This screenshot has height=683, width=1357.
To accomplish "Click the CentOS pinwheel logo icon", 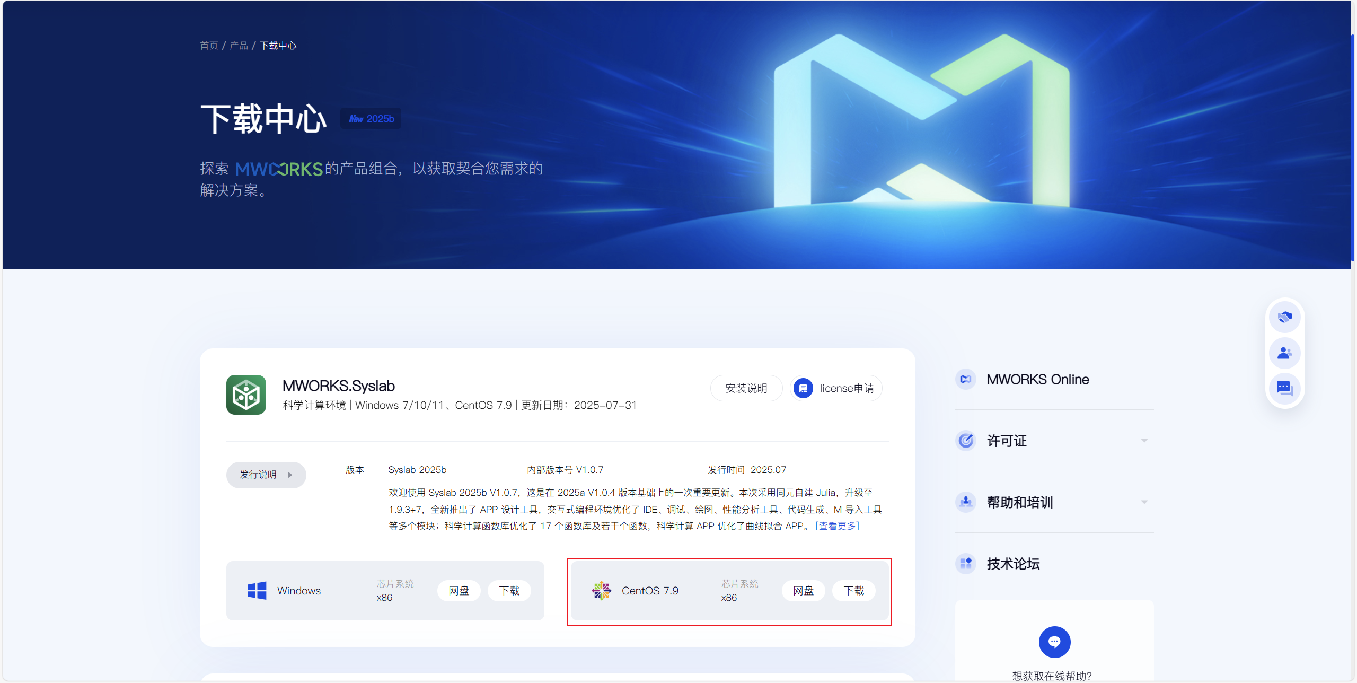I will pos(602,590).
